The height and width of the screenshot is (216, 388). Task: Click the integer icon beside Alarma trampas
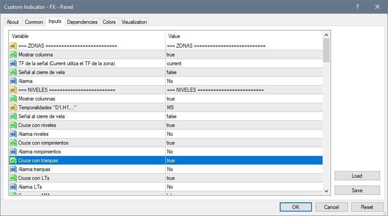click(x=13, y=169)
